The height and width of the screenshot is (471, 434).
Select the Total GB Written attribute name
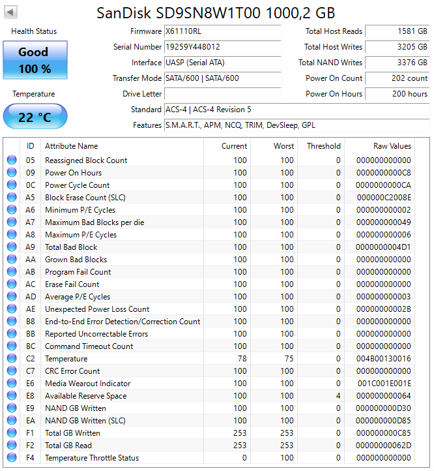[x=72, y=433]
